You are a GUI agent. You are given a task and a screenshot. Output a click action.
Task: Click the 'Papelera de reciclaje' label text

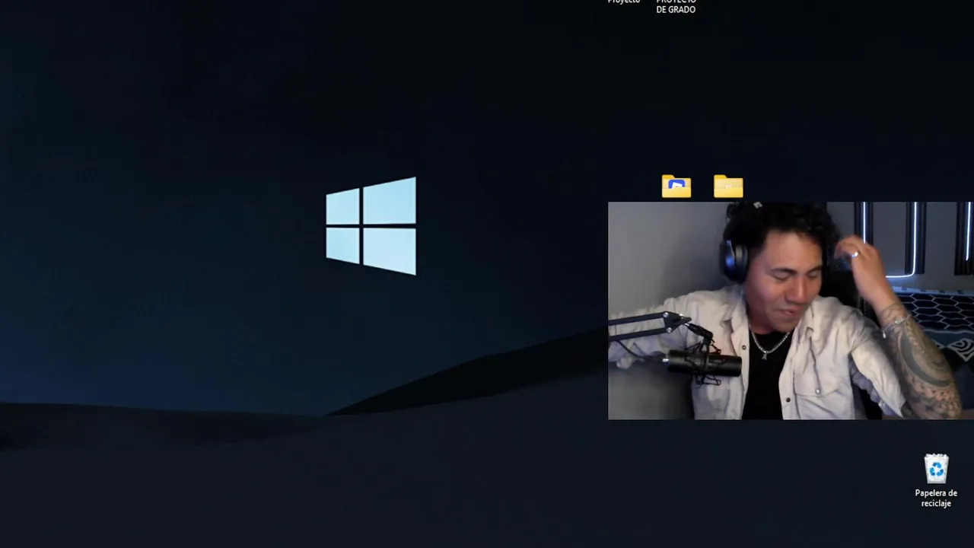[936, 498]
